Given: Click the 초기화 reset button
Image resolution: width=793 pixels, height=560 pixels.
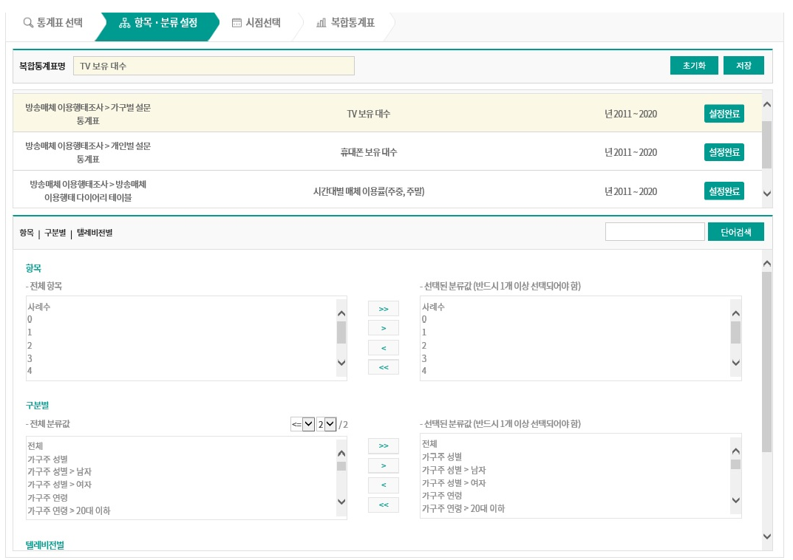Looking at the screenshot, I should (x=694, y=65).
